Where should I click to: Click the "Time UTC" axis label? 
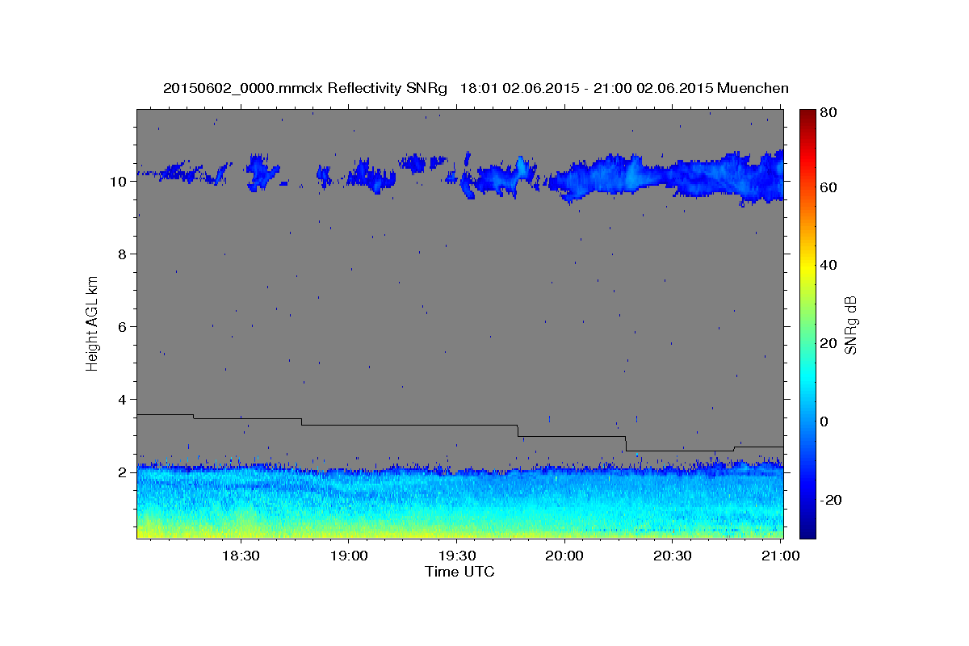459,572
